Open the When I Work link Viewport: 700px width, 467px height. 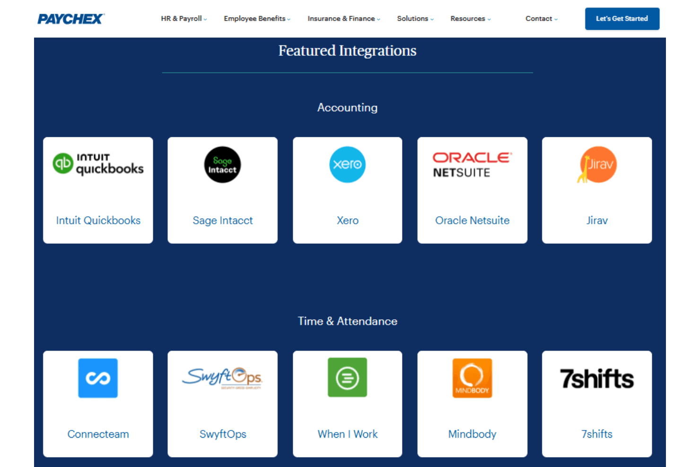tap(348, 434)
